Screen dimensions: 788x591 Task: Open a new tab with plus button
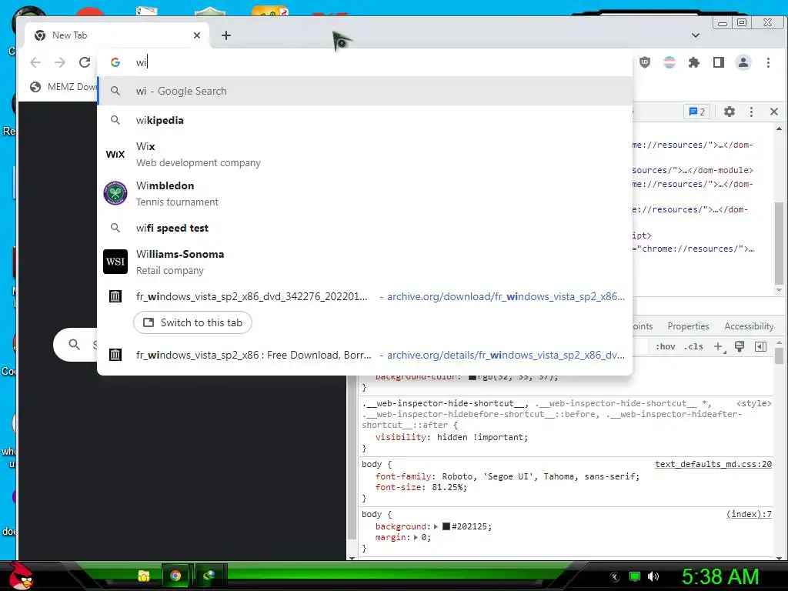(226, 35)
